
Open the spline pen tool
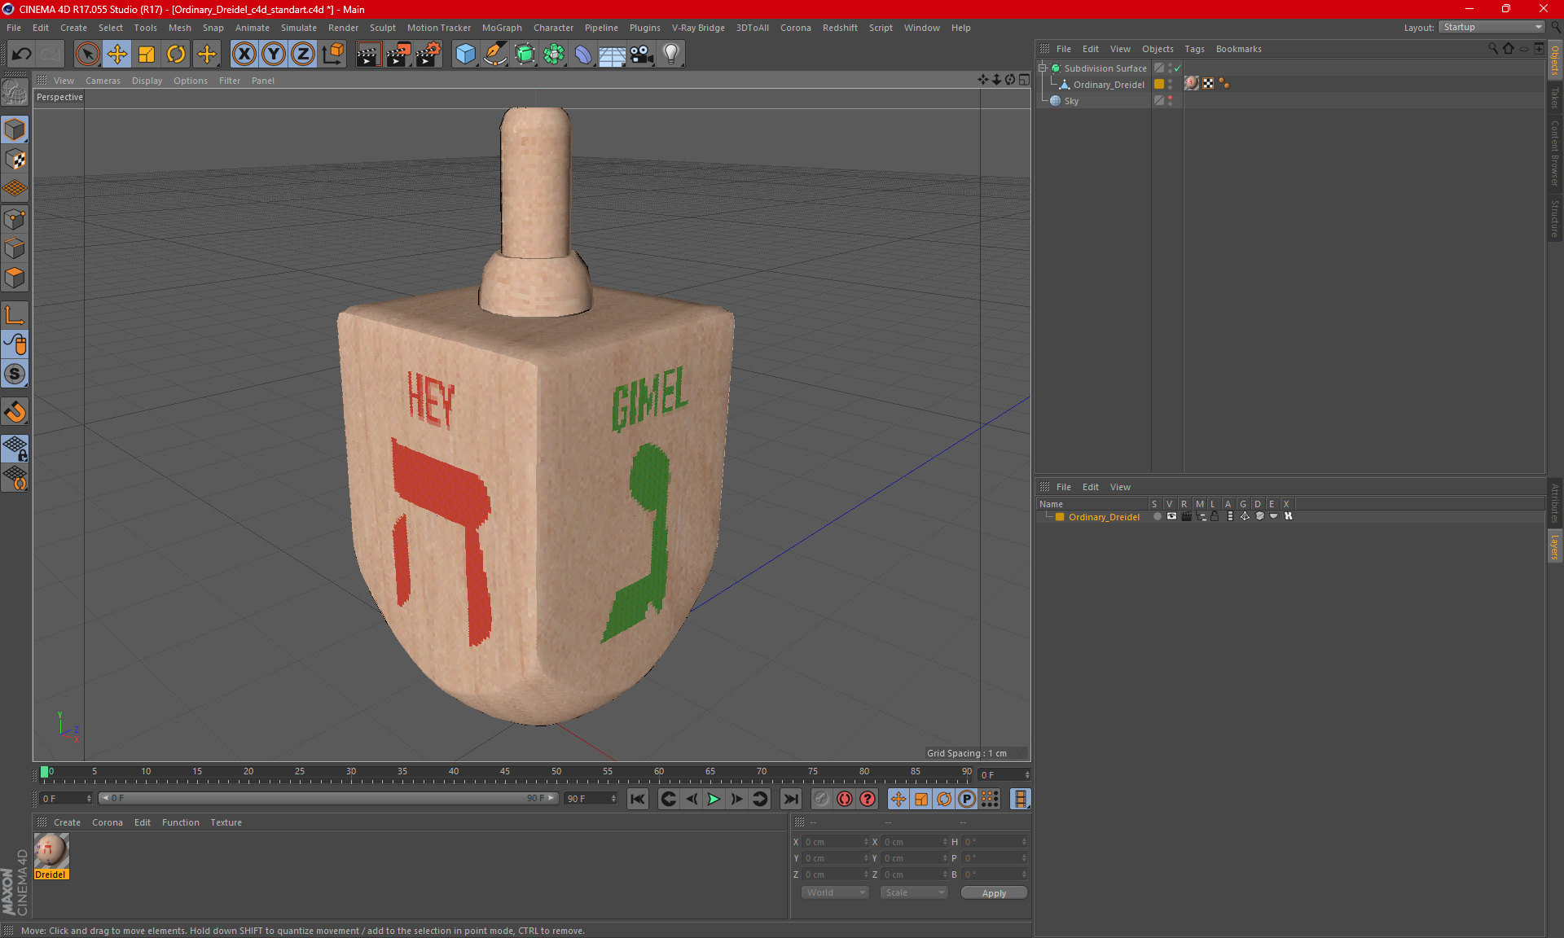tap(495, 54)
